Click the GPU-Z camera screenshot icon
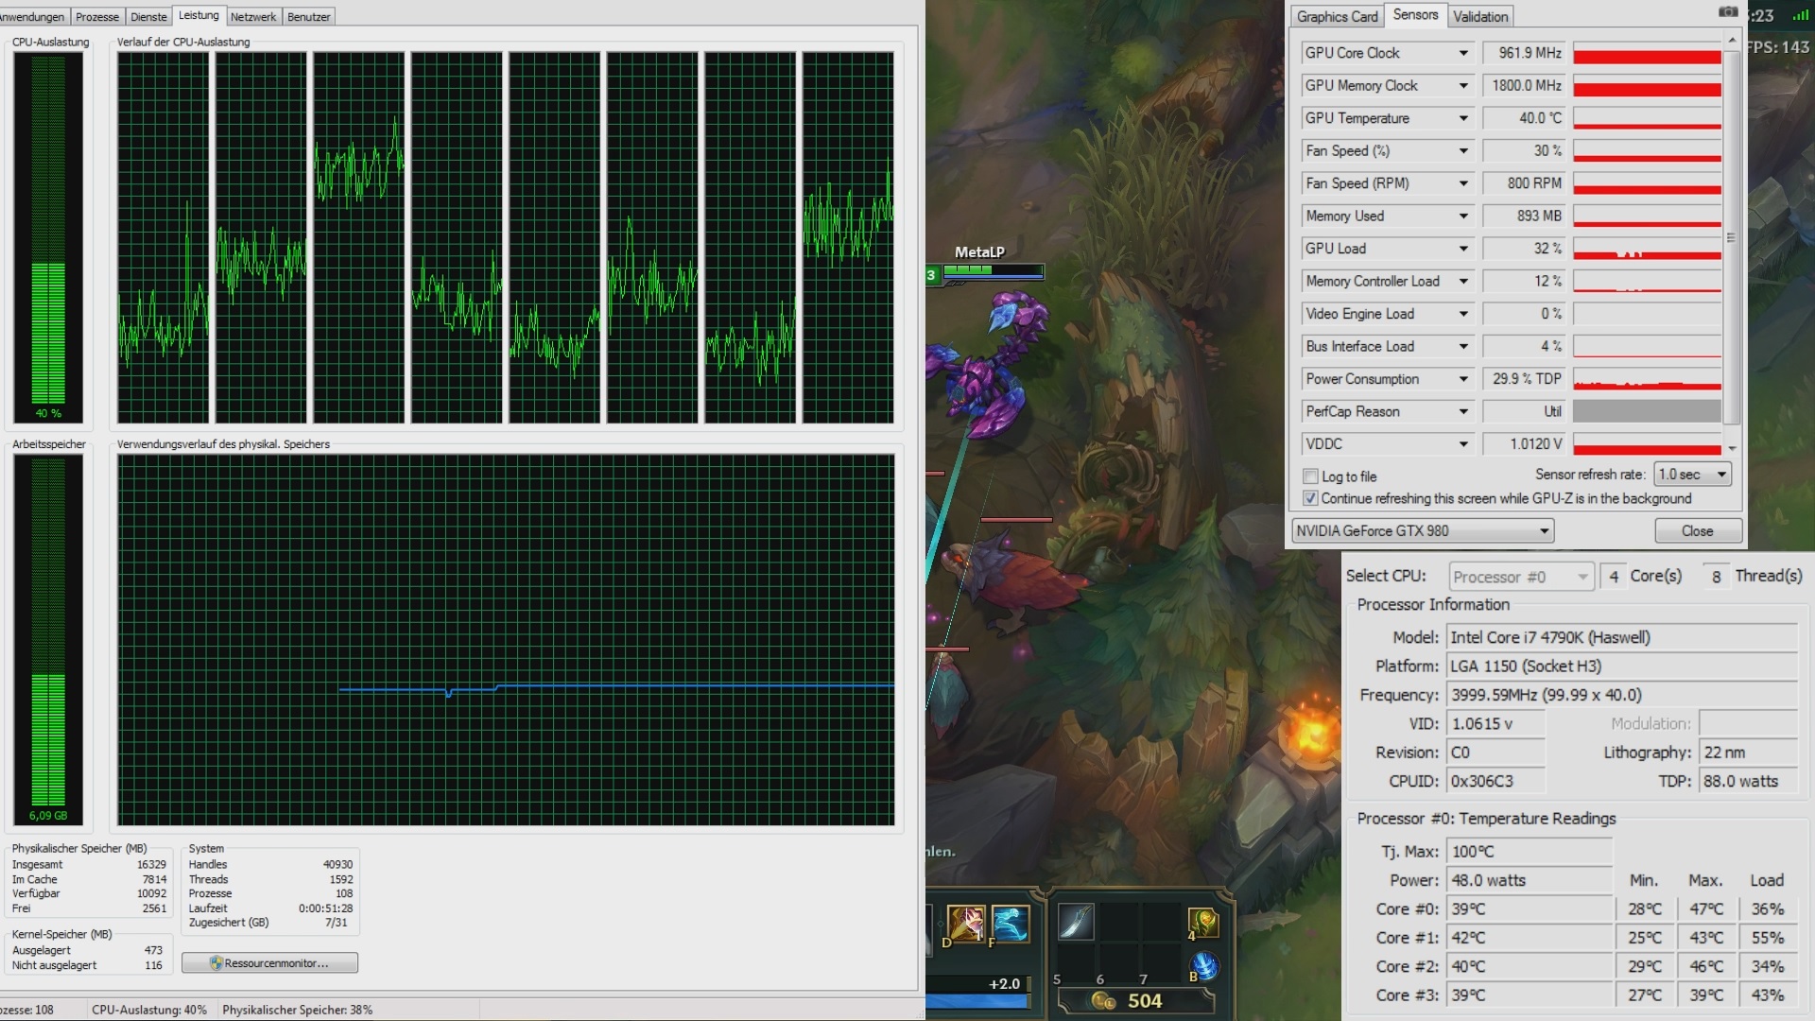Viewport: 1815px width, 1021px height. point(1728,12)
